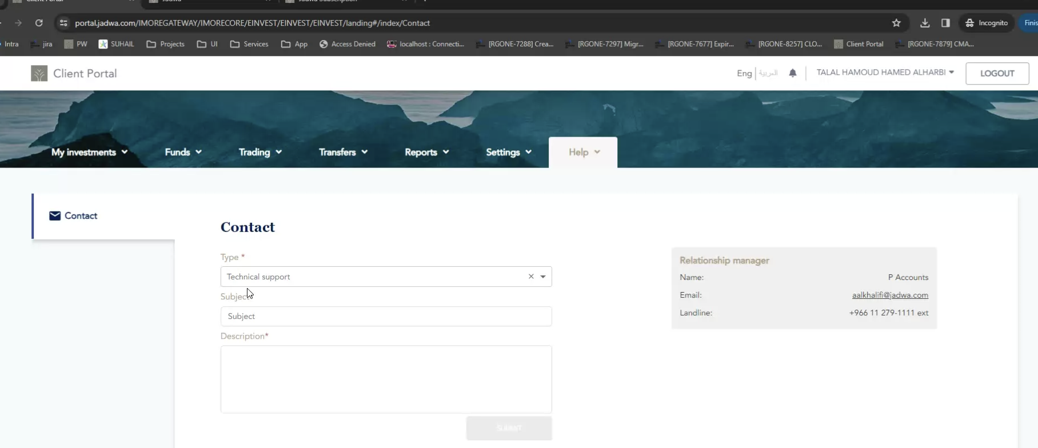Click the Client Portal logo icon
Screen dimensions: 1038x448
pos(39,74)
